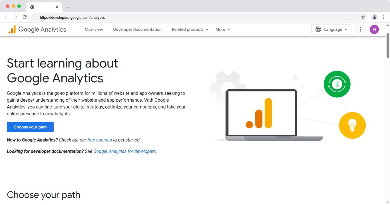Open the site's vertical dots options menu
Screen dimensions: 390x205
pyautogui.click(x=361, y=29)
